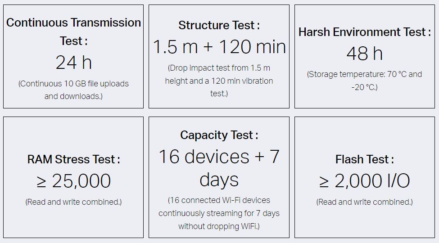Viewport: 439px width, 243px height.
Task: Select the ≥ 2,000 I/O value
Action: tap(365, 181)
